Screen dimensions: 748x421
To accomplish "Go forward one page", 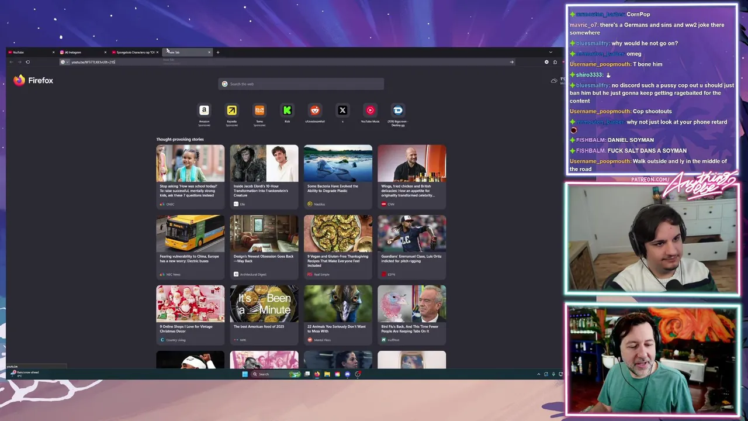I will (19, 62).
